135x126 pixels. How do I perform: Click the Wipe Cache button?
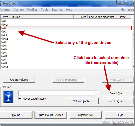coord(117,80)
